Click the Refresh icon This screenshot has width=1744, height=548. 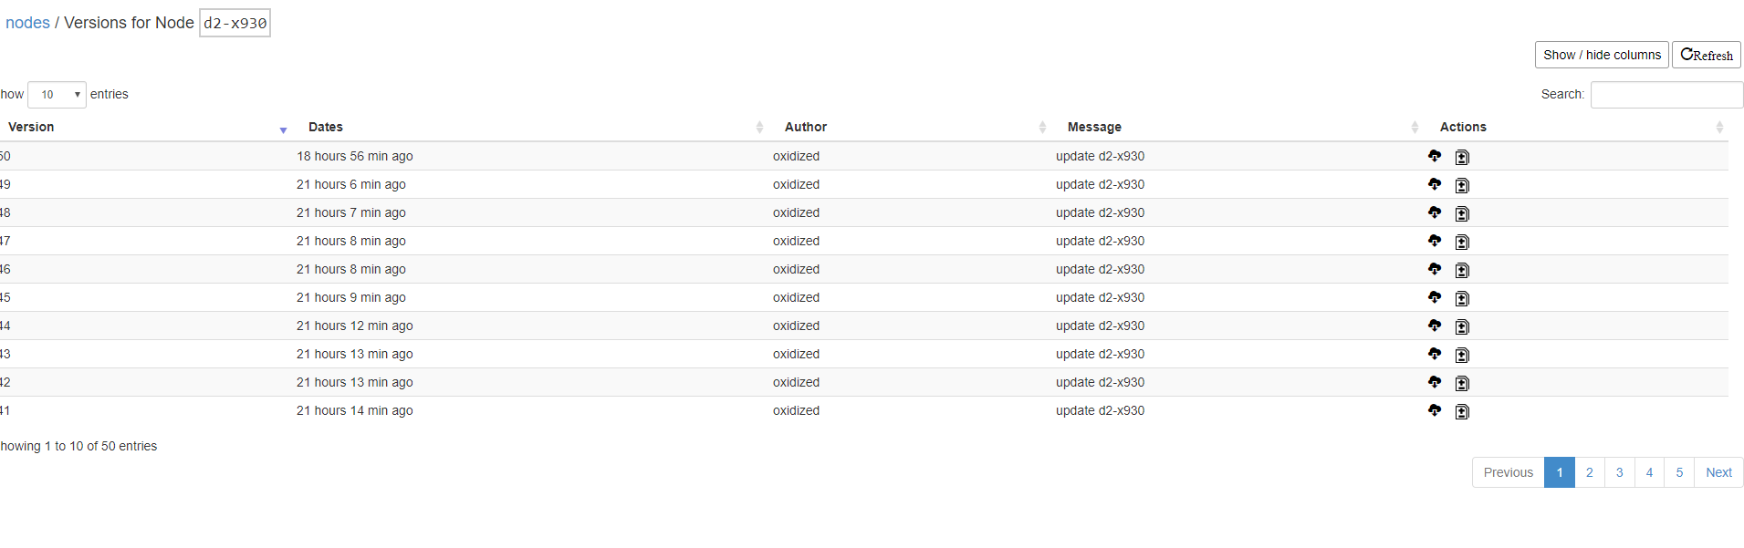1705,55
